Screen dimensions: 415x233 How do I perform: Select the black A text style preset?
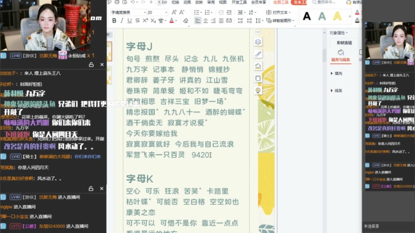[307, 16]
